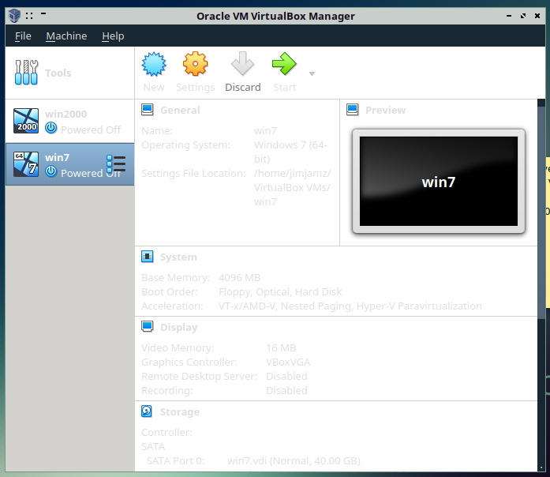Click the Display section monitor icon

click(148, 326)
